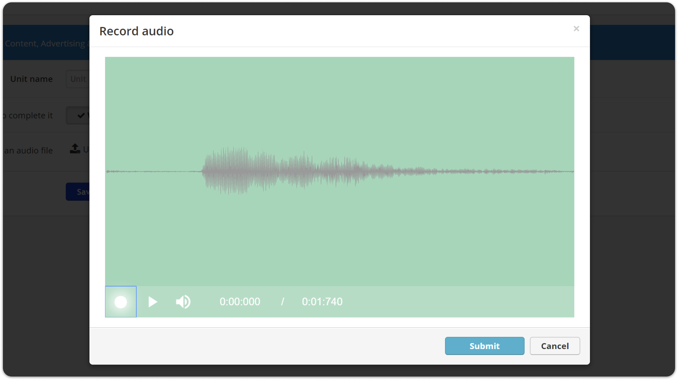Play the recorded audio

click(x=153, y=302)
